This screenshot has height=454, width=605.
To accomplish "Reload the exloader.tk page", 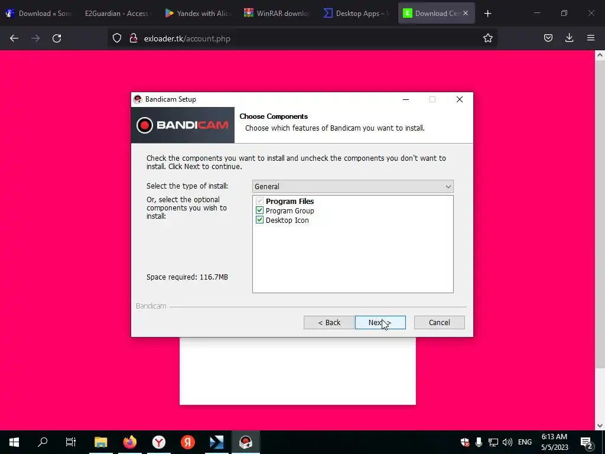I will click(x=57, y=38).
